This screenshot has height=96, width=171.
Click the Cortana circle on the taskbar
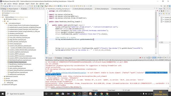coord(46,94)
